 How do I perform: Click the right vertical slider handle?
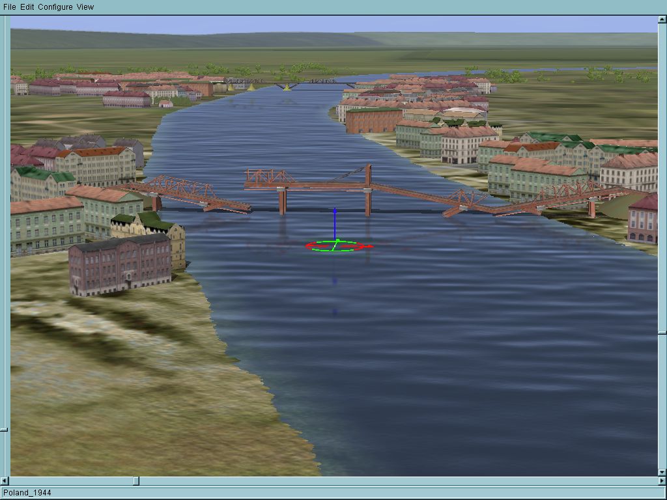coord(662,332)
